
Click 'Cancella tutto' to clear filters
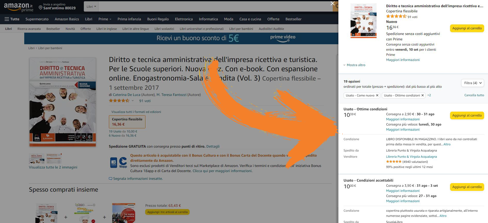point(474,95)
